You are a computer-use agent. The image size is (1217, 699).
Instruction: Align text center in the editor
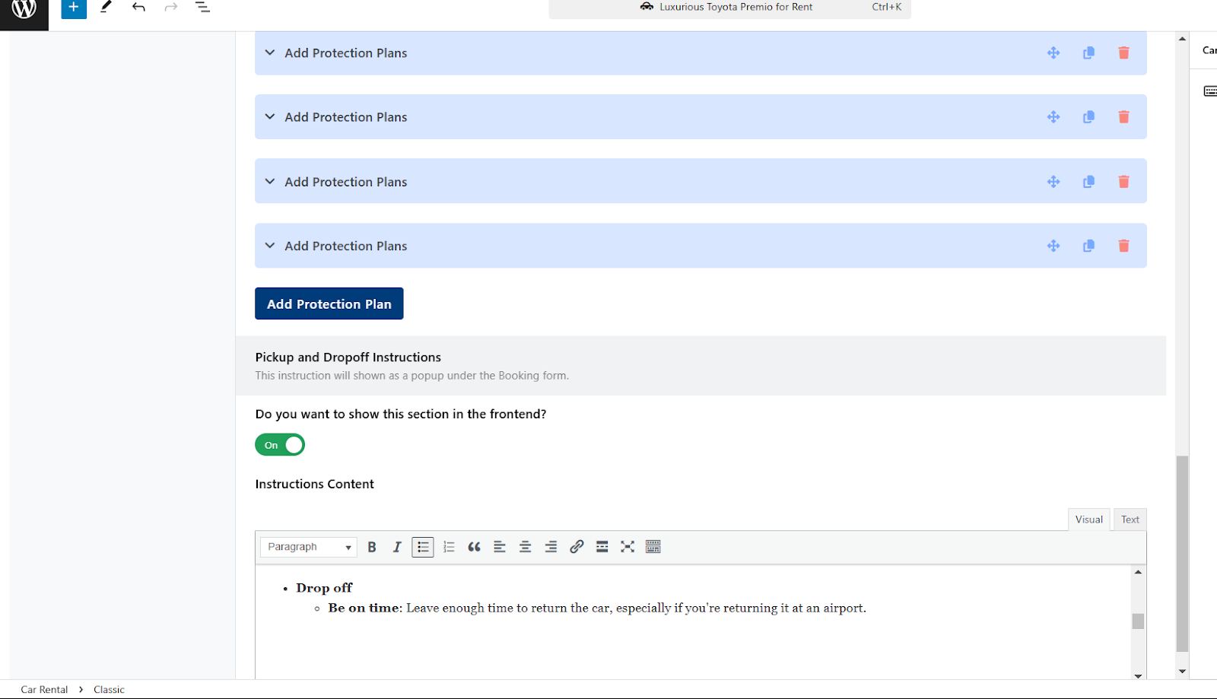pyautogui.click(x=525, y=547)
